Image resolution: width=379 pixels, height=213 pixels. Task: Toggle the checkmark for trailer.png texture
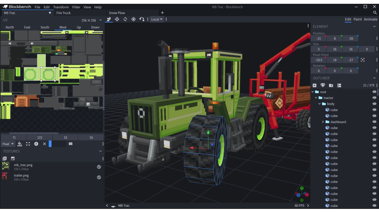coord(99,177)
